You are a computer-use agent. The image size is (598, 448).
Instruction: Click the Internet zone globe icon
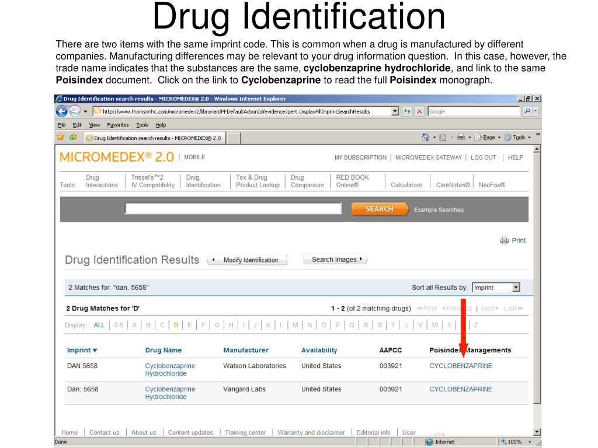[430, 442]
